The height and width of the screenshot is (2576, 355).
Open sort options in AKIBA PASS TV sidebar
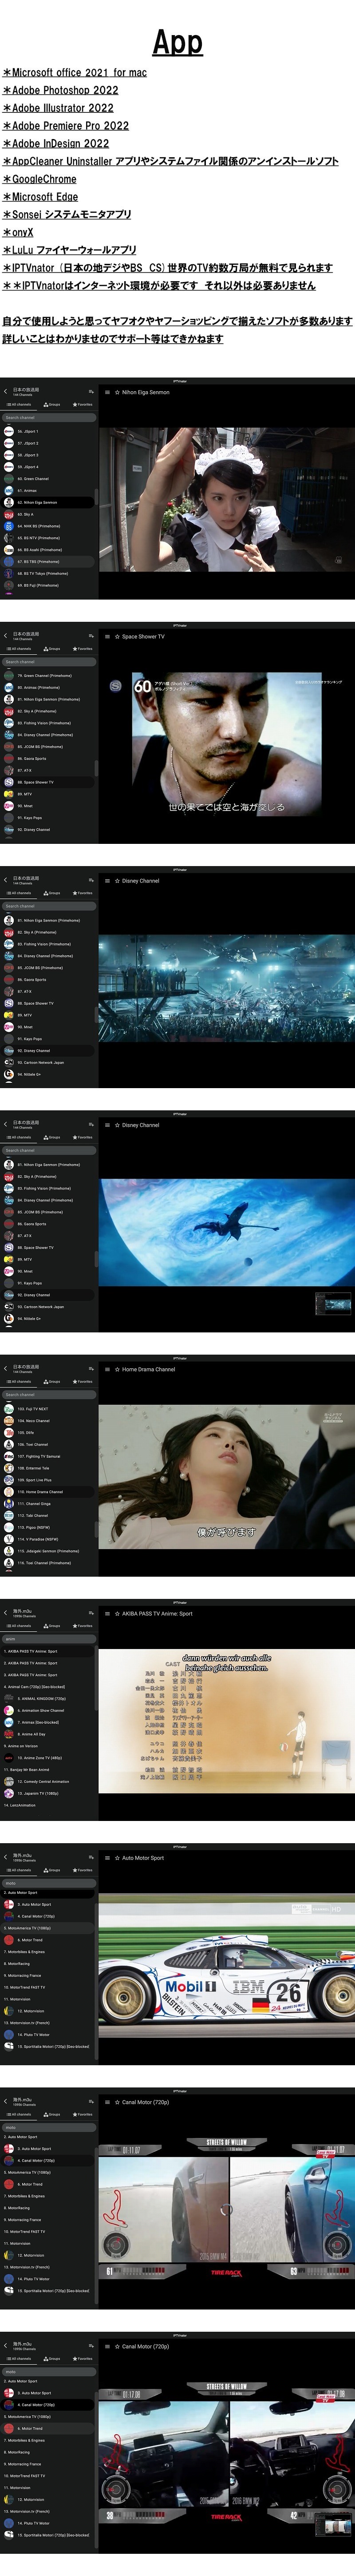91,1613
